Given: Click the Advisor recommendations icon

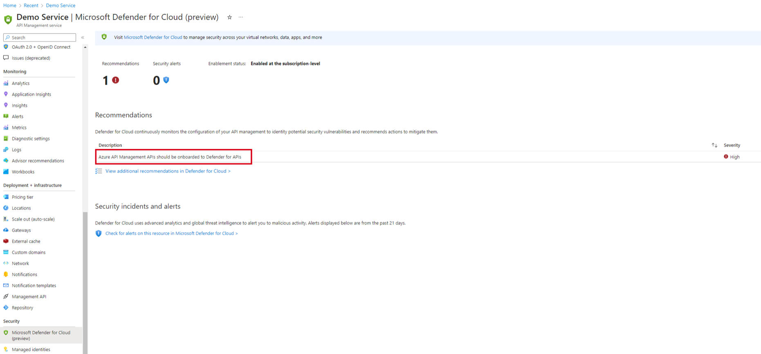Looking at the screenshot, I should [x=6, y=160].
